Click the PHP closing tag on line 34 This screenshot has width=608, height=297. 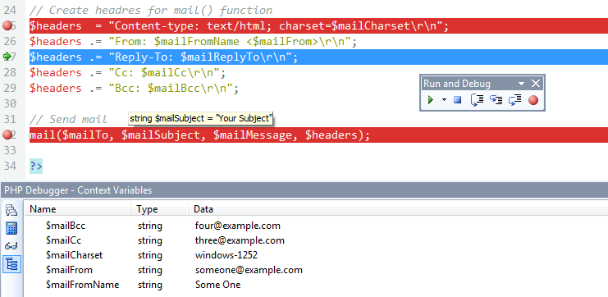coord(36,166)
